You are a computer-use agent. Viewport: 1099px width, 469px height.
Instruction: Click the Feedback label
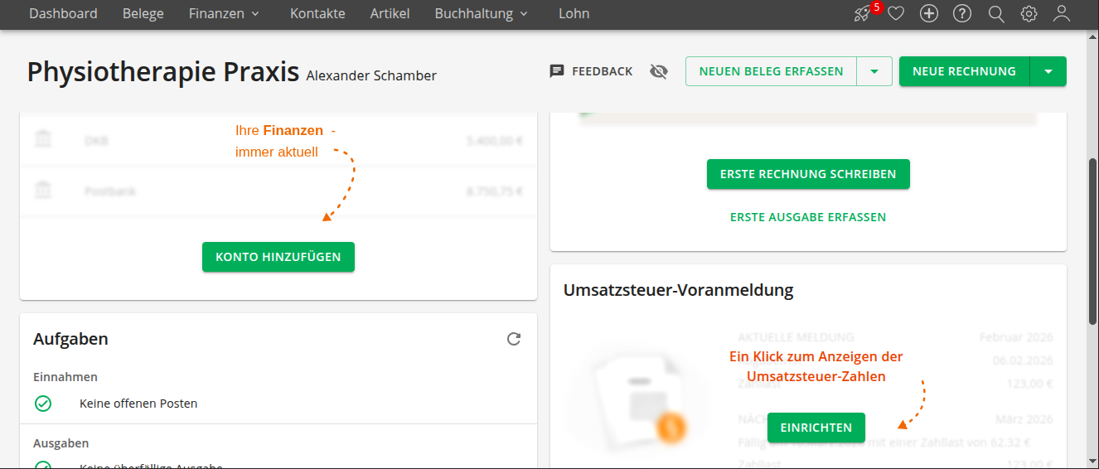[603, 71]
